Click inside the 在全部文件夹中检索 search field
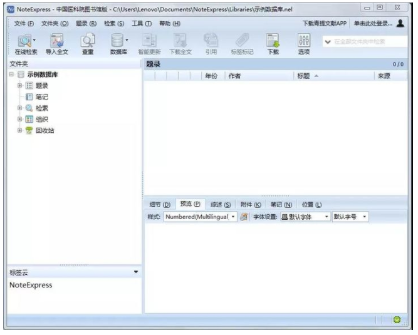 pos(369,42)
